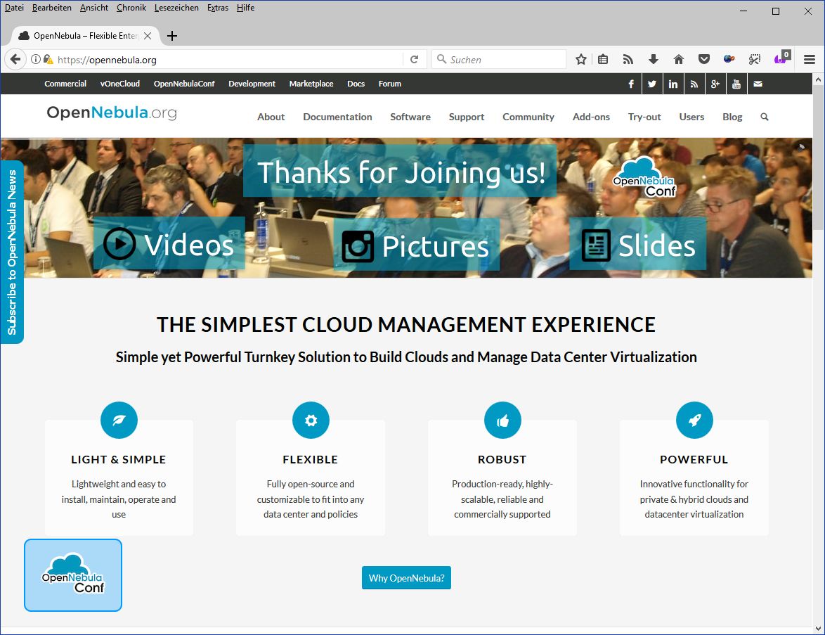Click the Commercial link in top bar
825x635 pixels.
click(x=65, y=84)
